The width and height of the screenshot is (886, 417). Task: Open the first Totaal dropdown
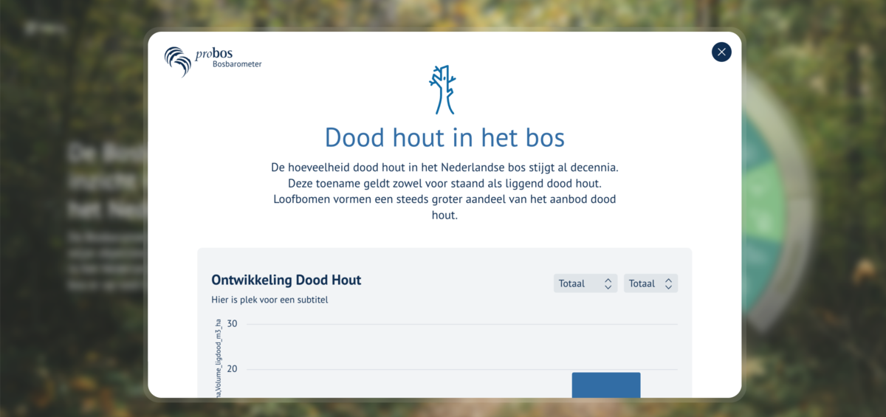[585, 283]
